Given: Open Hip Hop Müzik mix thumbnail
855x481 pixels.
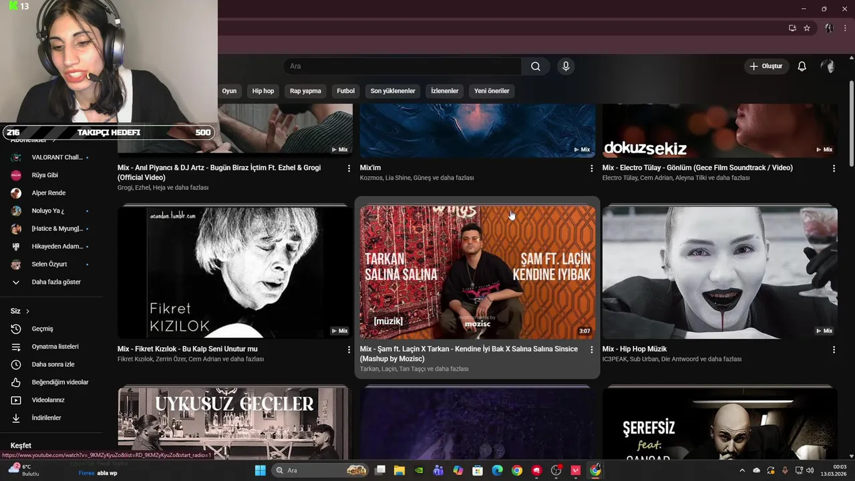Looking at the screenshot, I should click(720, 272).
